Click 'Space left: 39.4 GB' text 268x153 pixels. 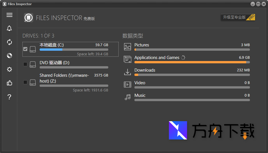(92, 54)
